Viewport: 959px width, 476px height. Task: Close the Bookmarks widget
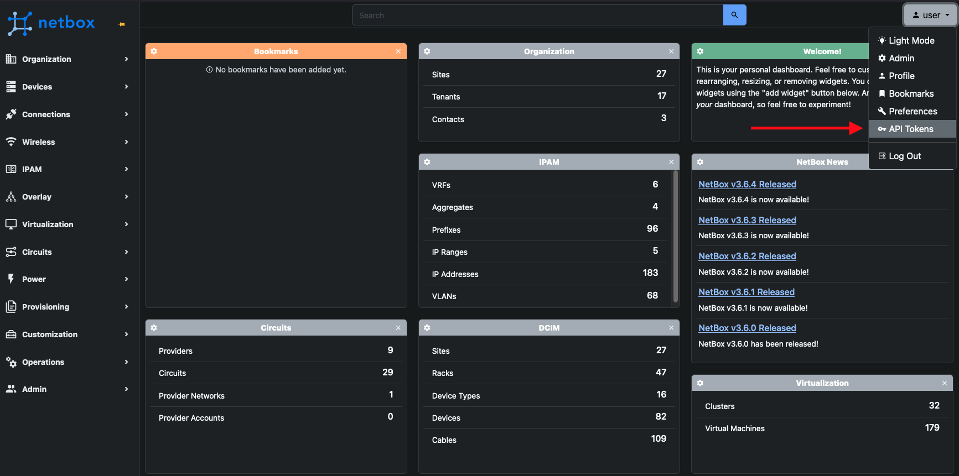398,51
